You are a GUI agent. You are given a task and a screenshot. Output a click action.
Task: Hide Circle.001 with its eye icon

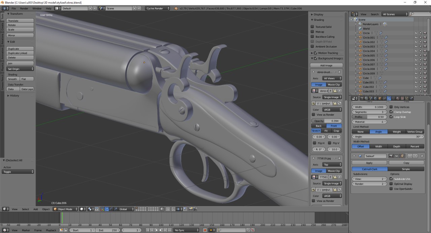click(x=416, y=38)
